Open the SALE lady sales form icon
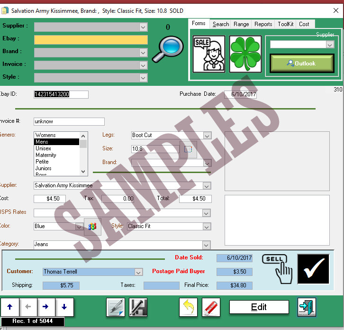The image size is (344, 330). coord(209,54)
